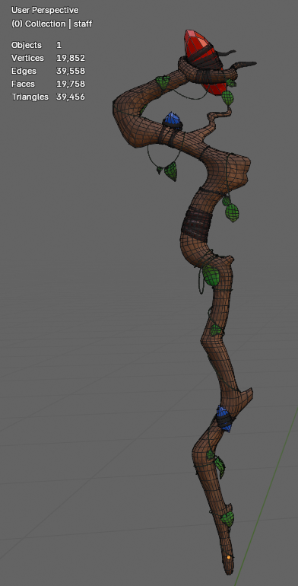Click the edge count value 39,558
This screenshot has height=586, width=298.
pos(71,71)
